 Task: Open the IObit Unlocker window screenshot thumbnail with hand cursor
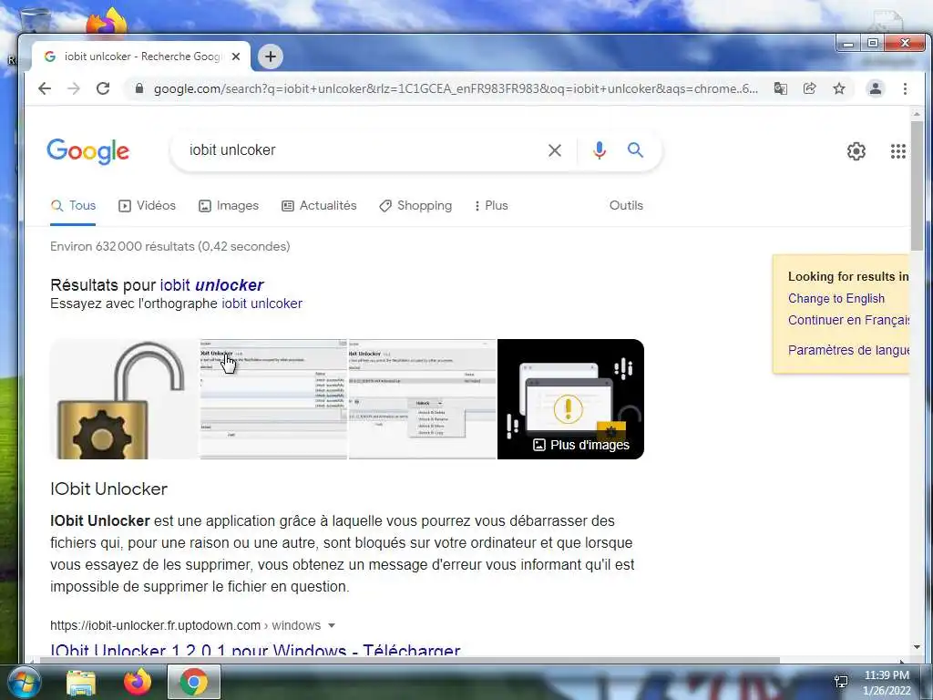point(273,399)
